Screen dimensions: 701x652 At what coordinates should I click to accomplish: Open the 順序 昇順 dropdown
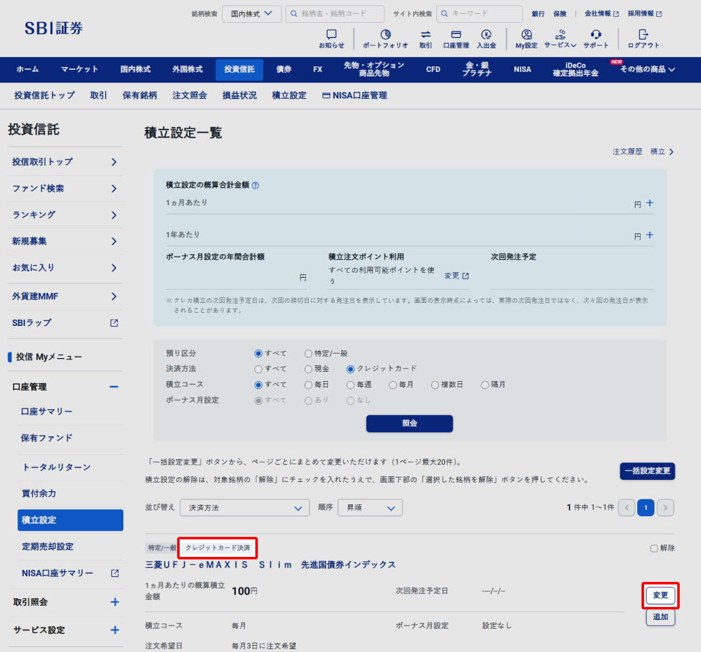click(370, 507)
